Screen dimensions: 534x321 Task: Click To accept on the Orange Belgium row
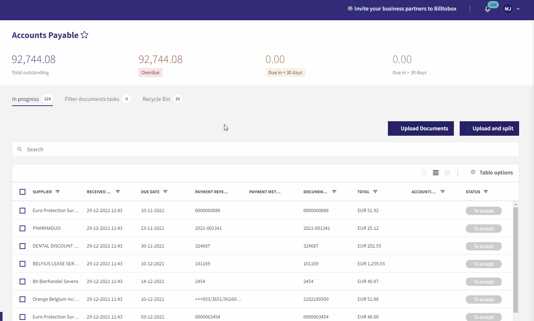click(484, 299)
